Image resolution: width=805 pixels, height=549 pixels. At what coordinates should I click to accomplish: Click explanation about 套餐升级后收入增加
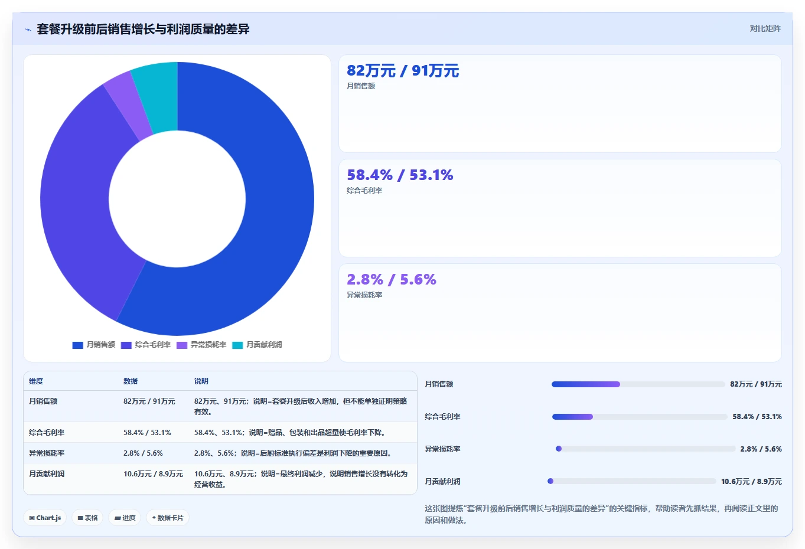301,407
